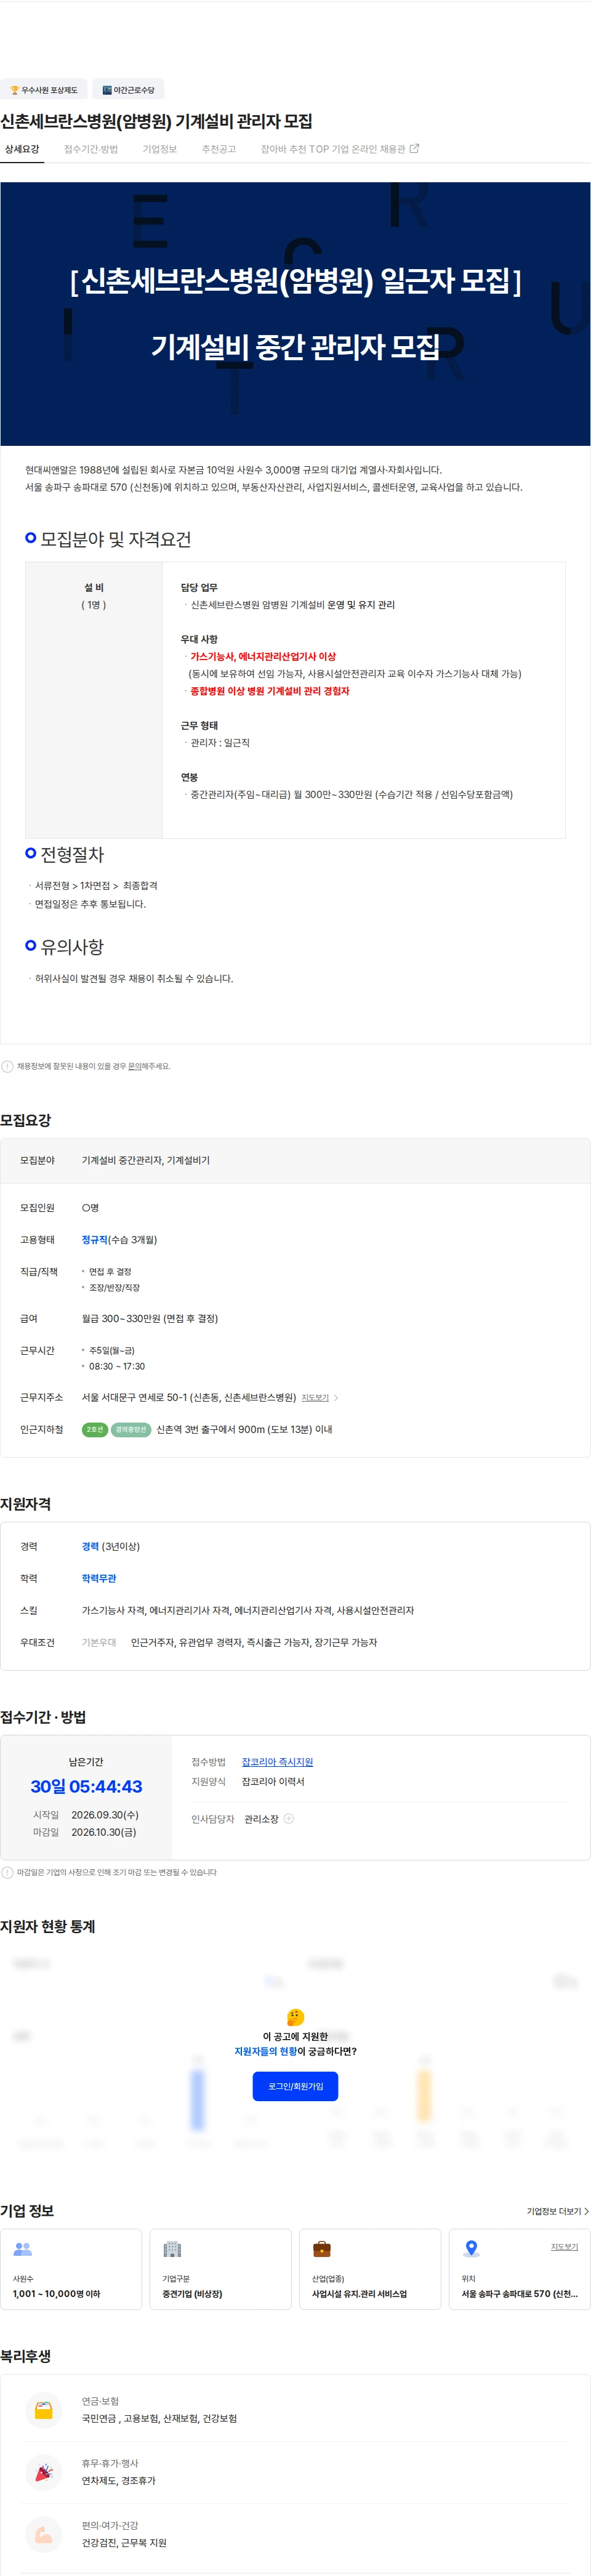Click 국민연금, 고용보험, 산재보험, 건강보험 text
Image resolution: width=591 pixels, height=2576 pixels.
coord(159,2419)
